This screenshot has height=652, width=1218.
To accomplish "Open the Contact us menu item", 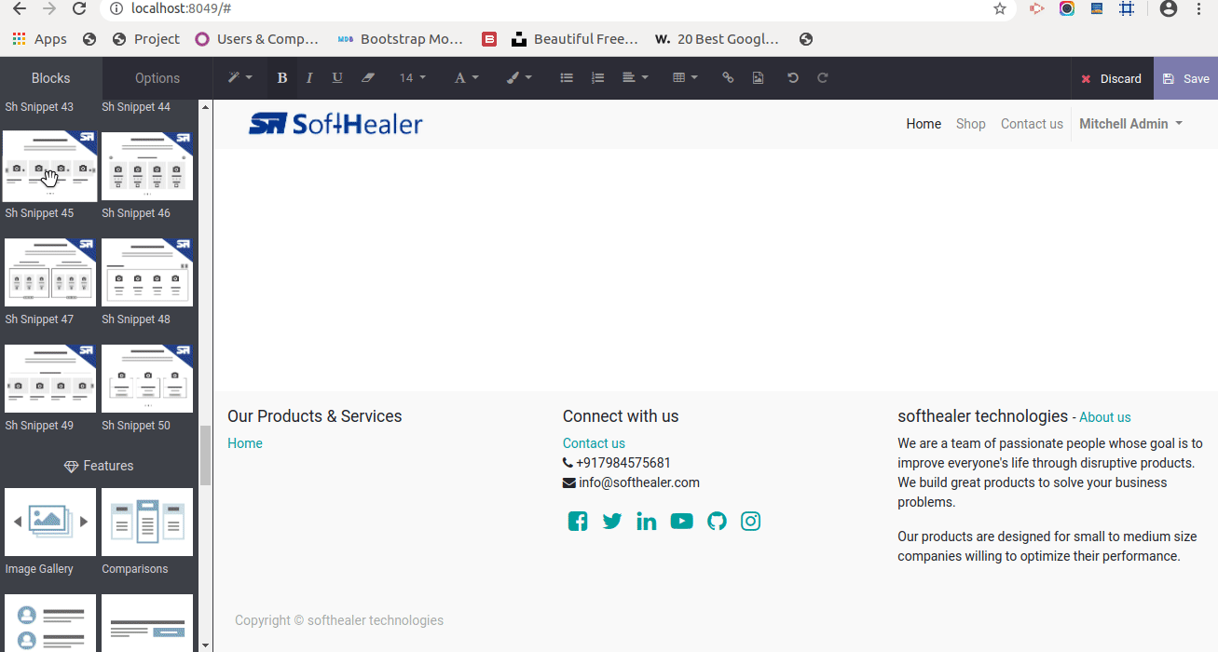I will (x=1032, y=124).
